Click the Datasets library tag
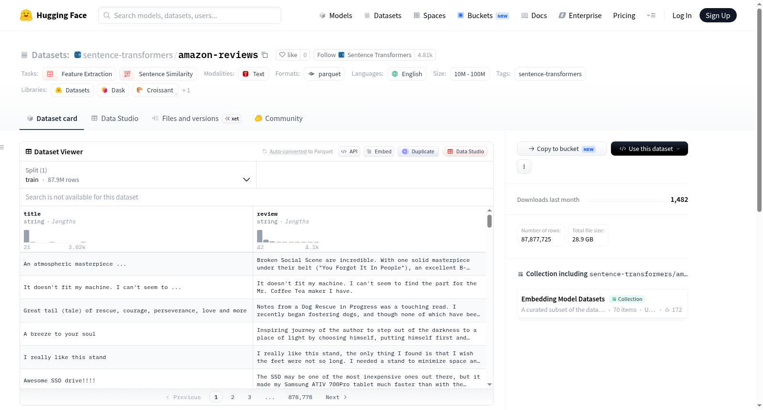The width and height of the screenshot is (763, 410). [72, 90]
